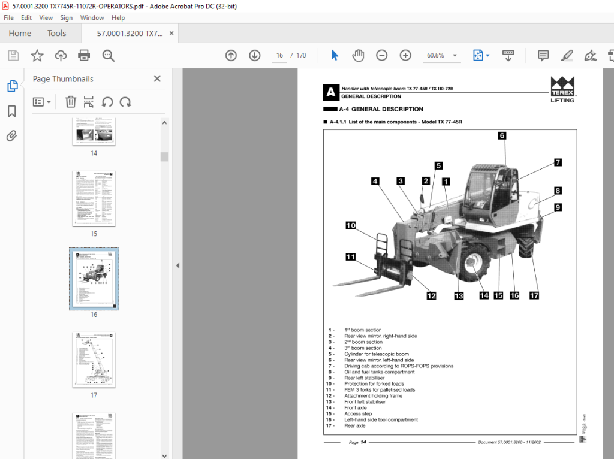This screenshot has width=614, height=459.
Task: Switch to the Tools tab
Action: (x=57, y=34)
